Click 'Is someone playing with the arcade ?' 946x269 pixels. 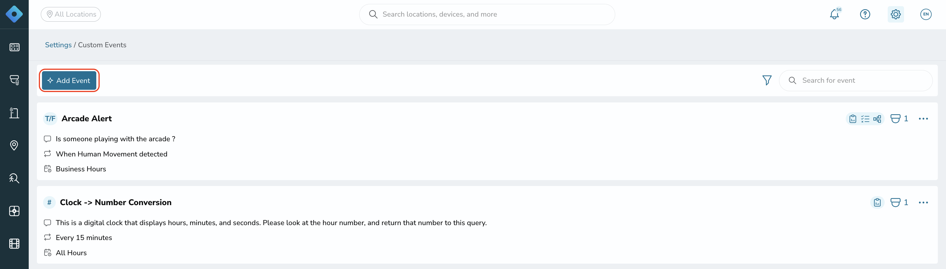click(116, 139)
